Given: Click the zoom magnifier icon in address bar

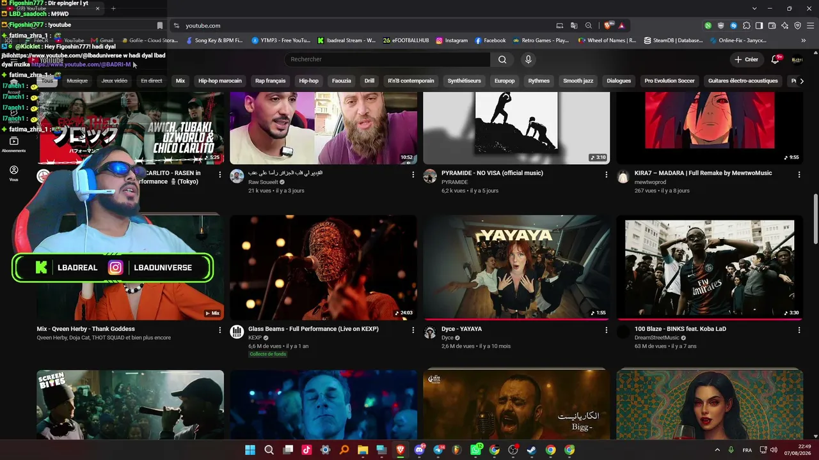Looking at the screenshot, I should coord(588,26).
